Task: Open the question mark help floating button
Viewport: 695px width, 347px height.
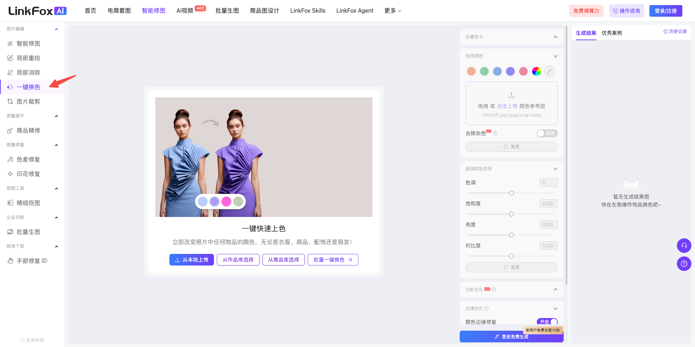Action: (x=684, y=264)
